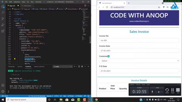Open the 1: node terminal selector dropdown

63,67
